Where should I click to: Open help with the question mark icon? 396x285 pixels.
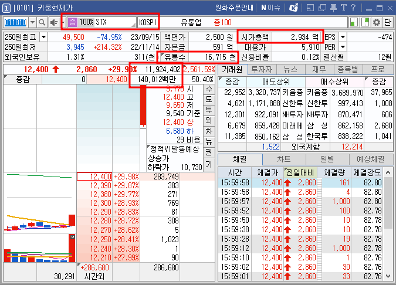click(x=353, y=8)
